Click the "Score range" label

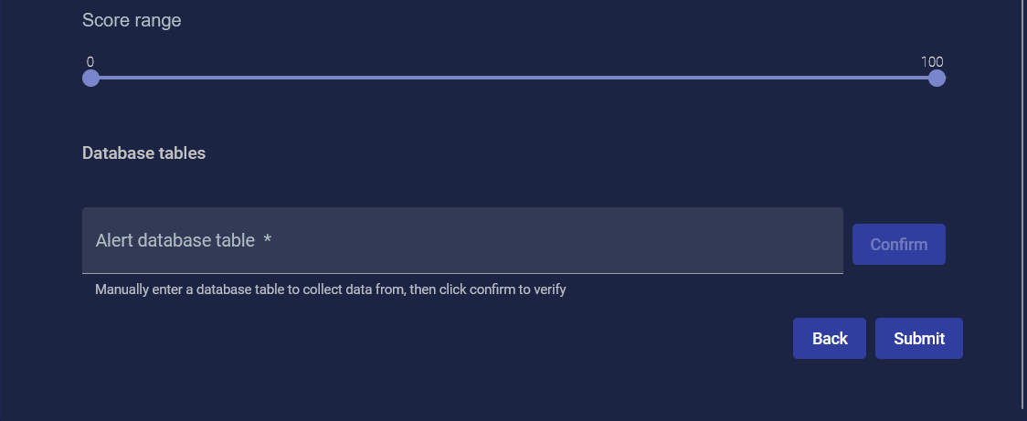click(x=132, y=20)
